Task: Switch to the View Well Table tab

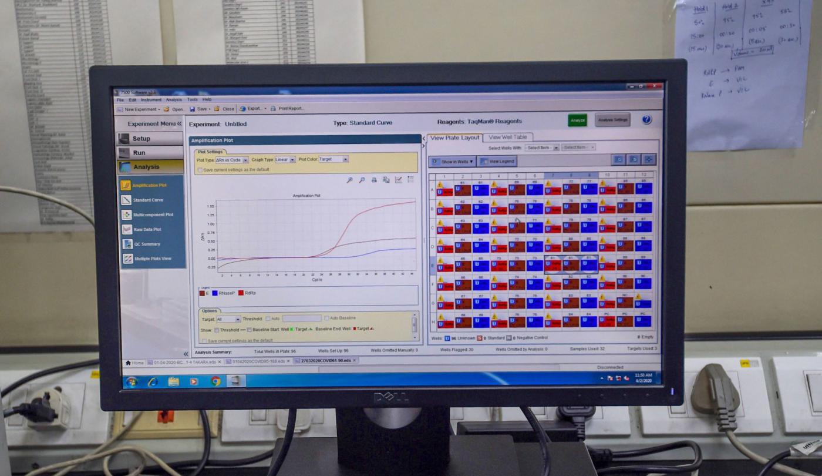Action: click(x=508, y=138)
